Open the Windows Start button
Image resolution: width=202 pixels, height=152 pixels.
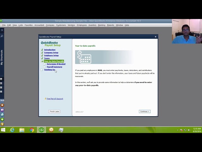[x=3, y=130]
